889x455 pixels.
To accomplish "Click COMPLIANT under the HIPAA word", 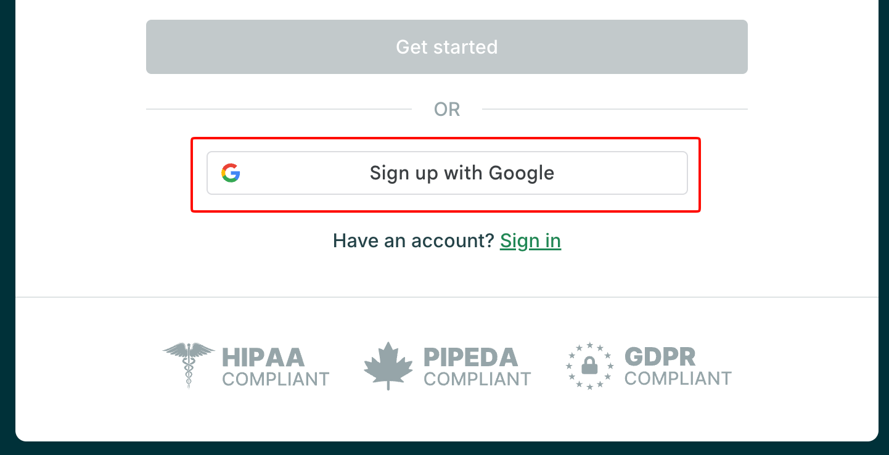I will pyautogui.click(x=276, y=379).
